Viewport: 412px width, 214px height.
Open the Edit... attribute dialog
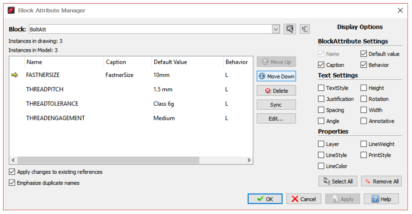coord(276,119)
